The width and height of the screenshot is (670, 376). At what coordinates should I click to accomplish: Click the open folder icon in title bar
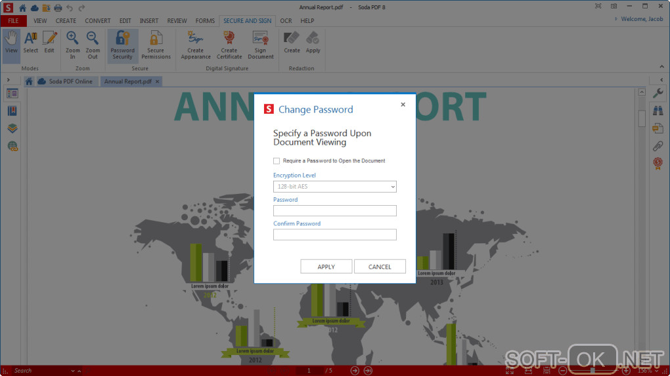[46, 8]
